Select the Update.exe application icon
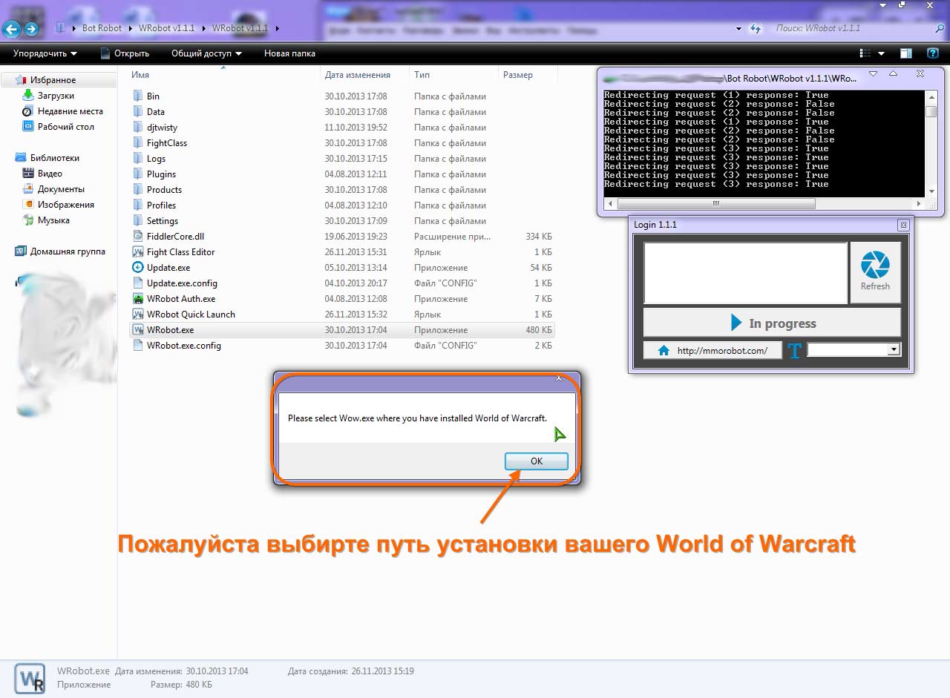The height and width of the screenshot is (698, 950). (x=138, y=267)
